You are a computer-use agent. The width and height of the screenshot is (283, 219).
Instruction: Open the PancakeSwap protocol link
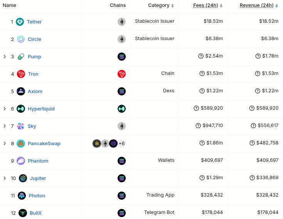[x=44, y=143]
